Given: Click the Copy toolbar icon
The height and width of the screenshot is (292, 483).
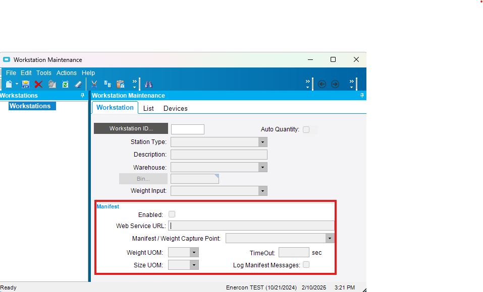Looking at the screenshot, I should (108, 84).
